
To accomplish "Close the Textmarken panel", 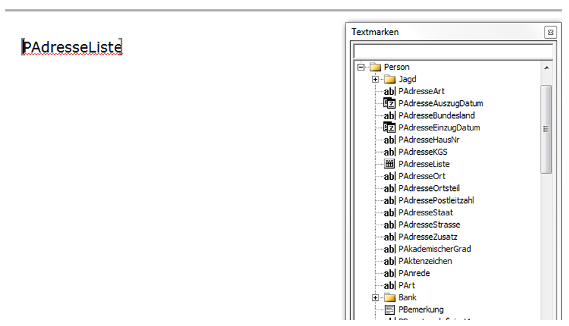I will pos(549,32).
